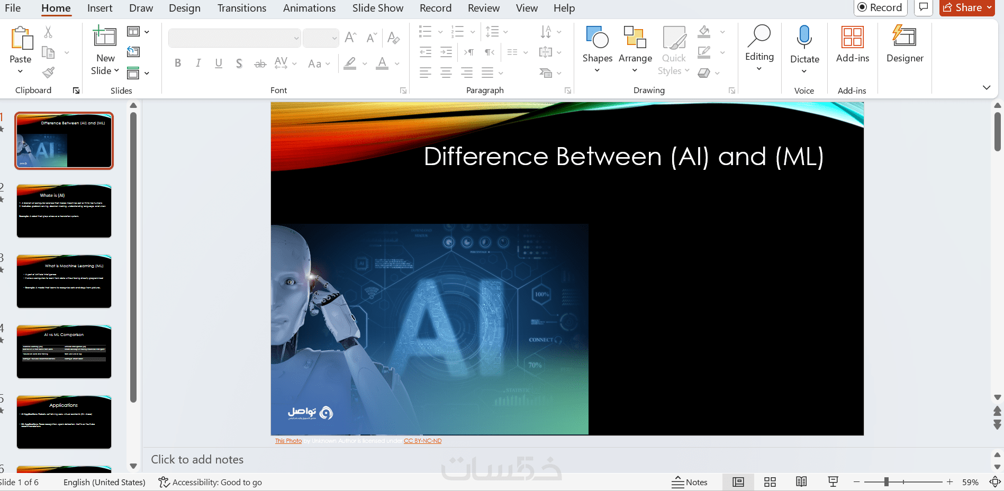Select the 'AI vs ML Comparison' slide thumbnail
This screenshot has width=1004, height=491.
[64, 352]
